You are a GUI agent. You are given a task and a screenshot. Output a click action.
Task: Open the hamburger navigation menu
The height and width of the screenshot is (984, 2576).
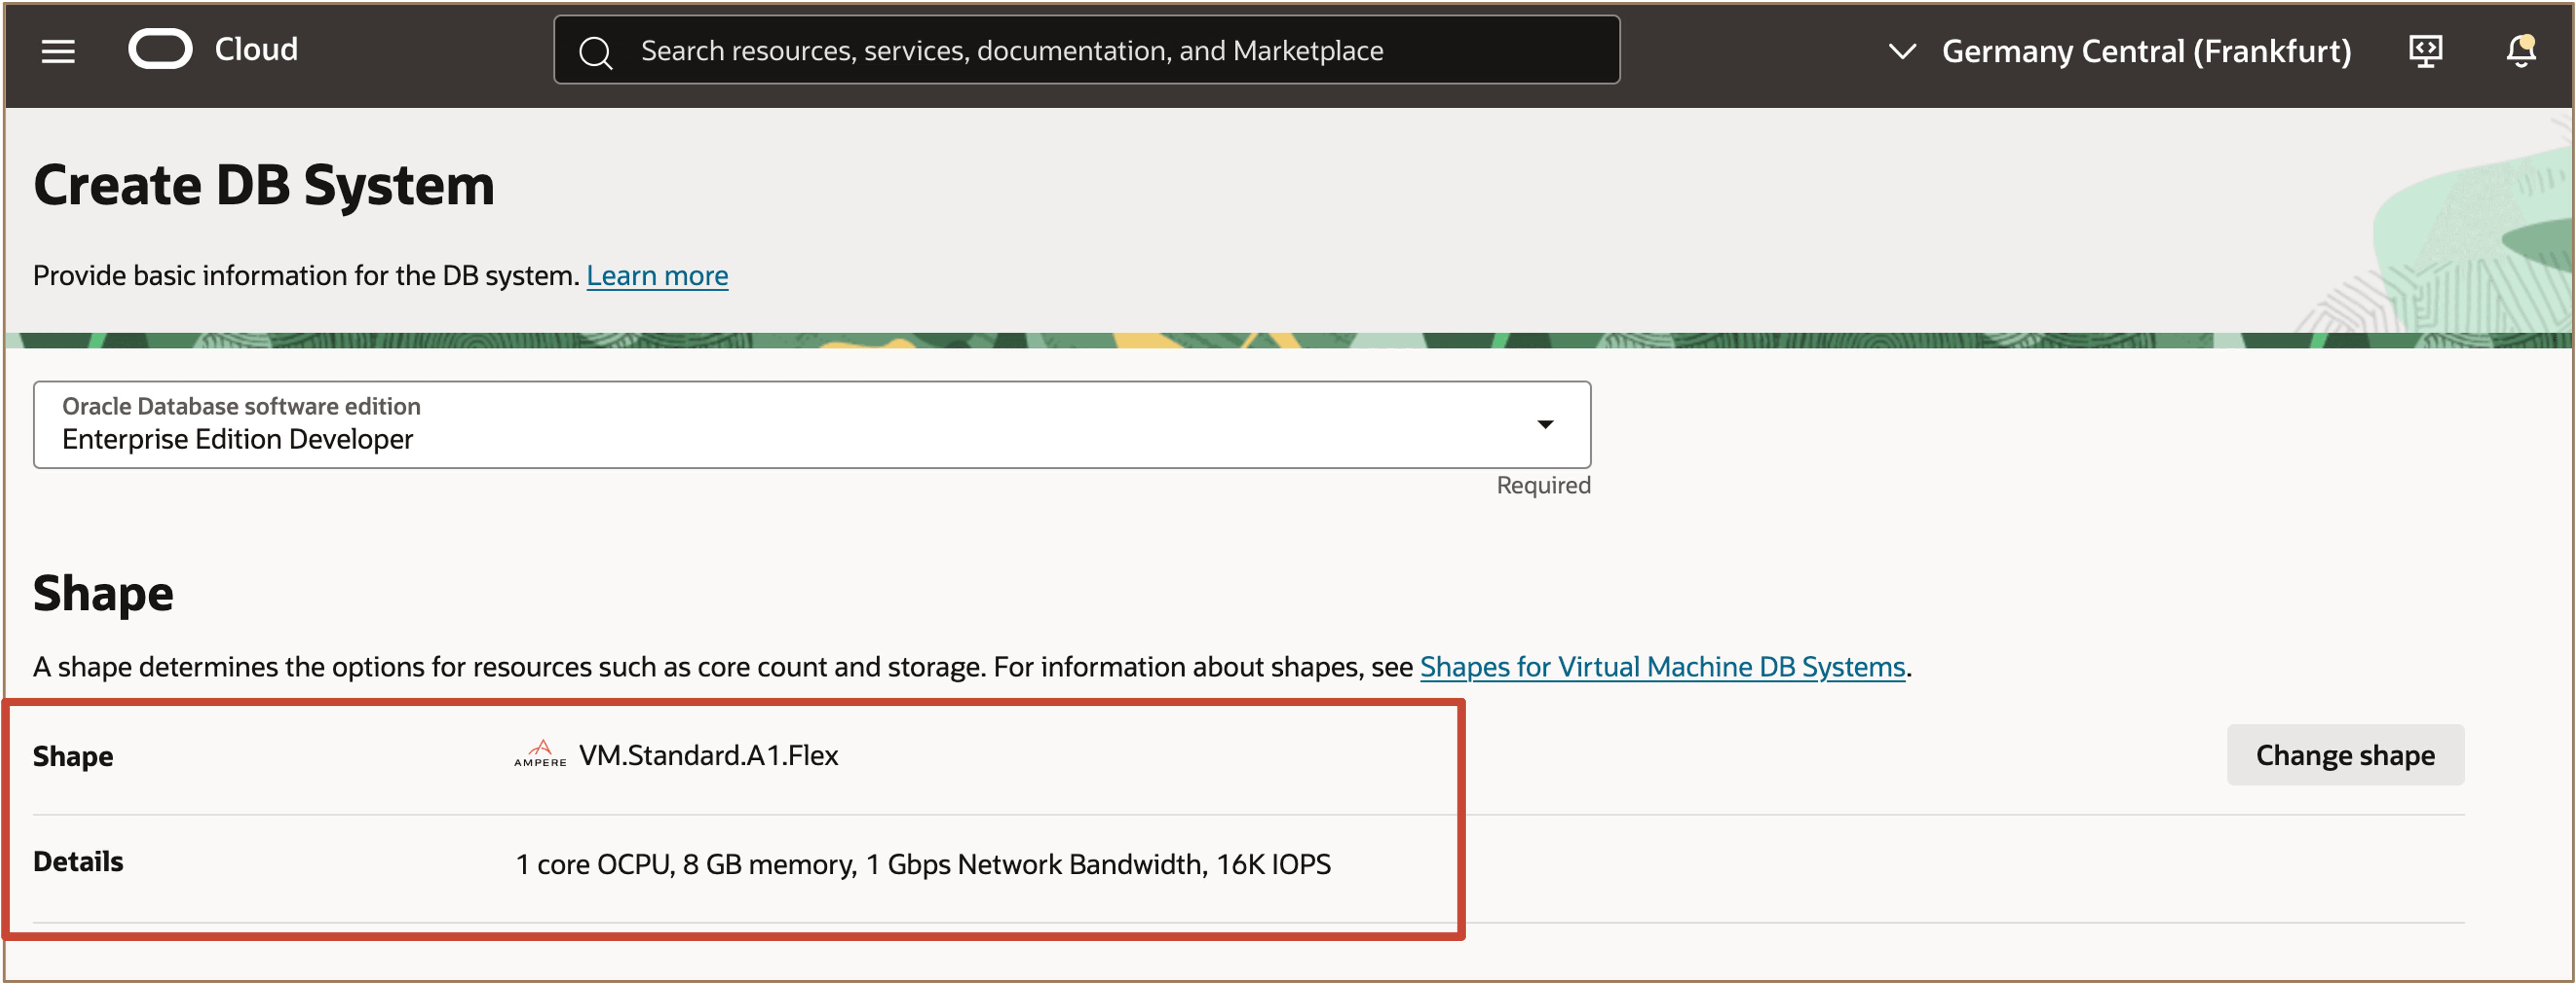point(58,51)
